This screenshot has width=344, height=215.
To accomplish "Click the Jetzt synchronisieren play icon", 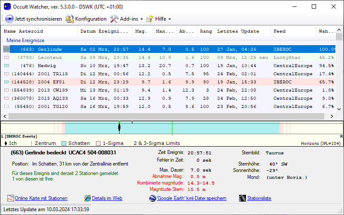I will coord(9,19).
